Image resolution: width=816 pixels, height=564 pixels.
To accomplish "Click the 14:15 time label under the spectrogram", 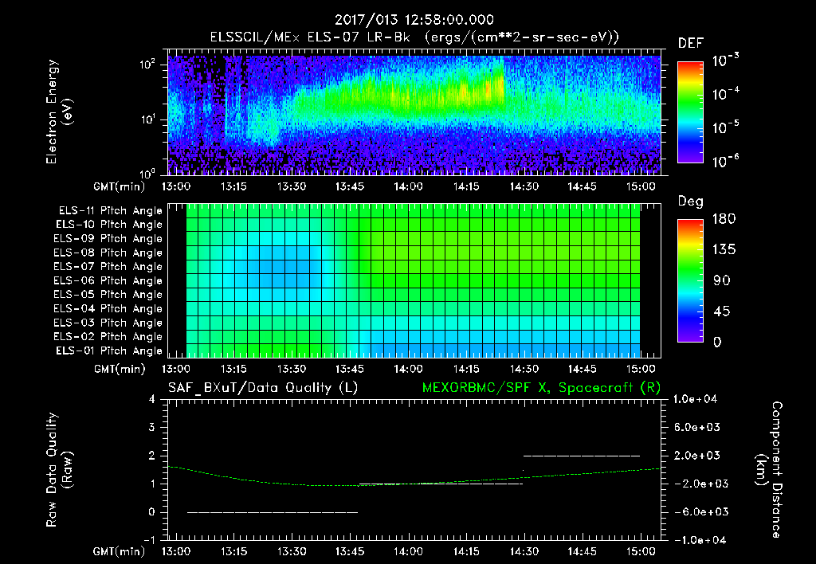I will pyautogui.click(x=465, y=186).
